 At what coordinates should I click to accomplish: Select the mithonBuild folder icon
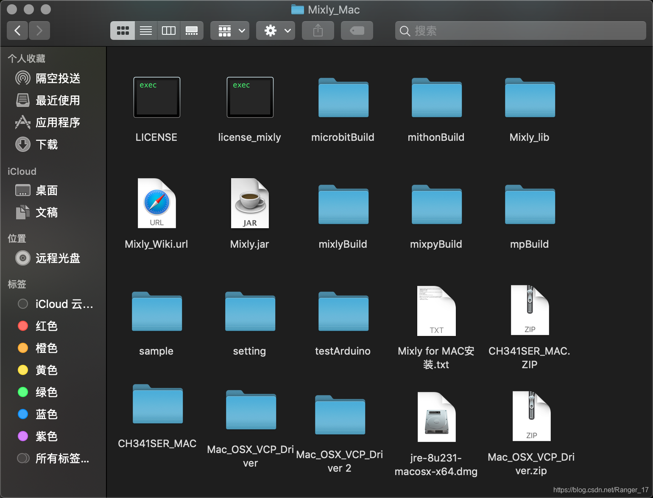[x=437, y=98]
